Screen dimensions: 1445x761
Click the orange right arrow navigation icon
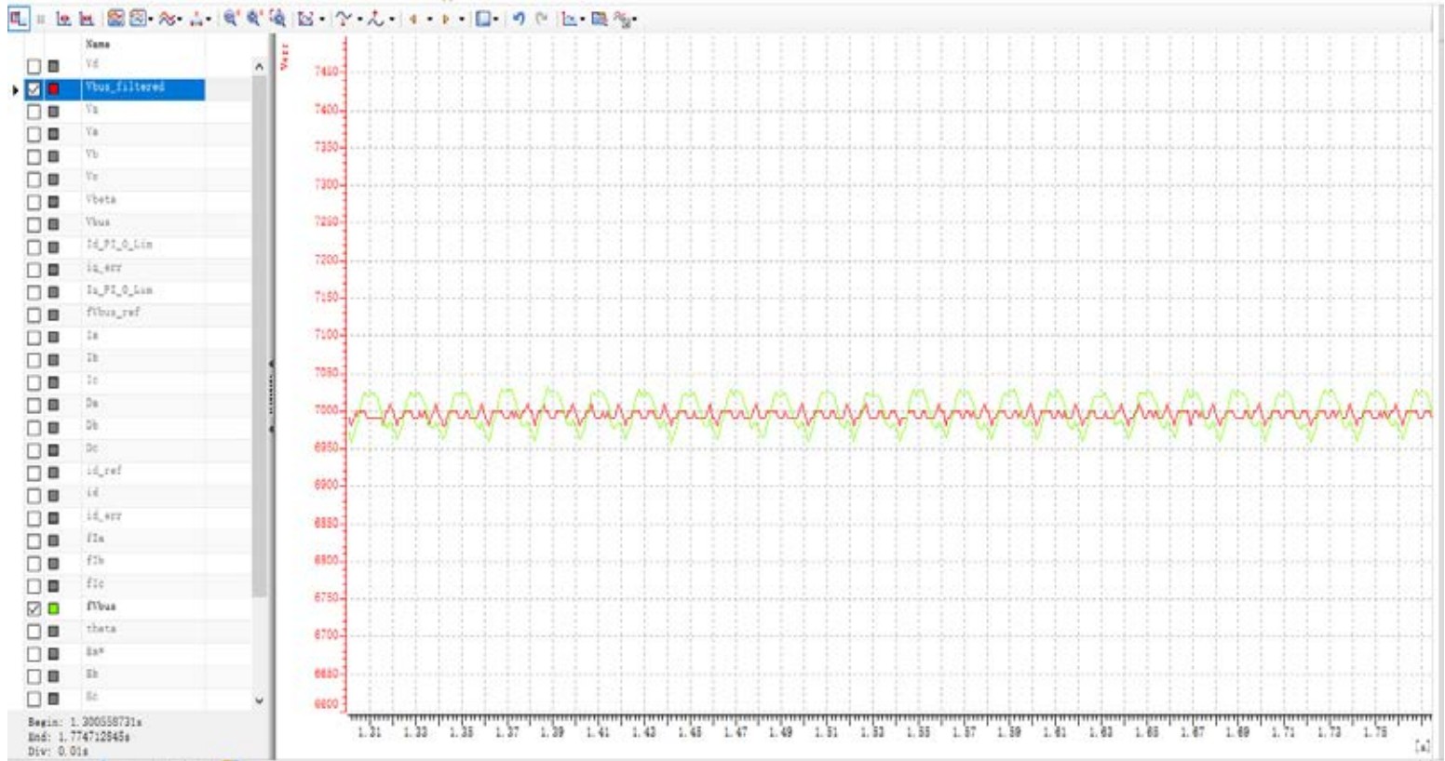[x=446, y=19]
